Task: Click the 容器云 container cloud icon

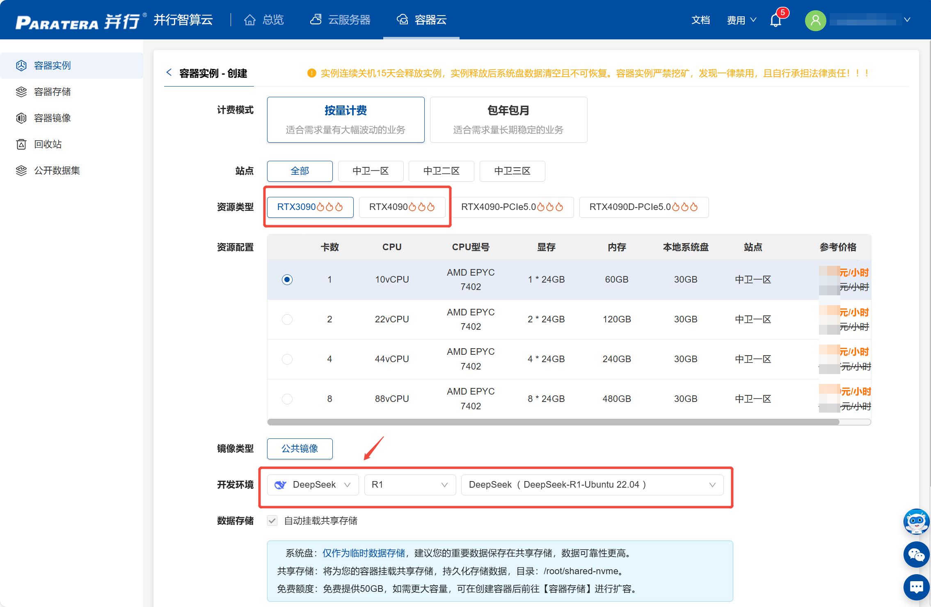Action: [402, 20]
